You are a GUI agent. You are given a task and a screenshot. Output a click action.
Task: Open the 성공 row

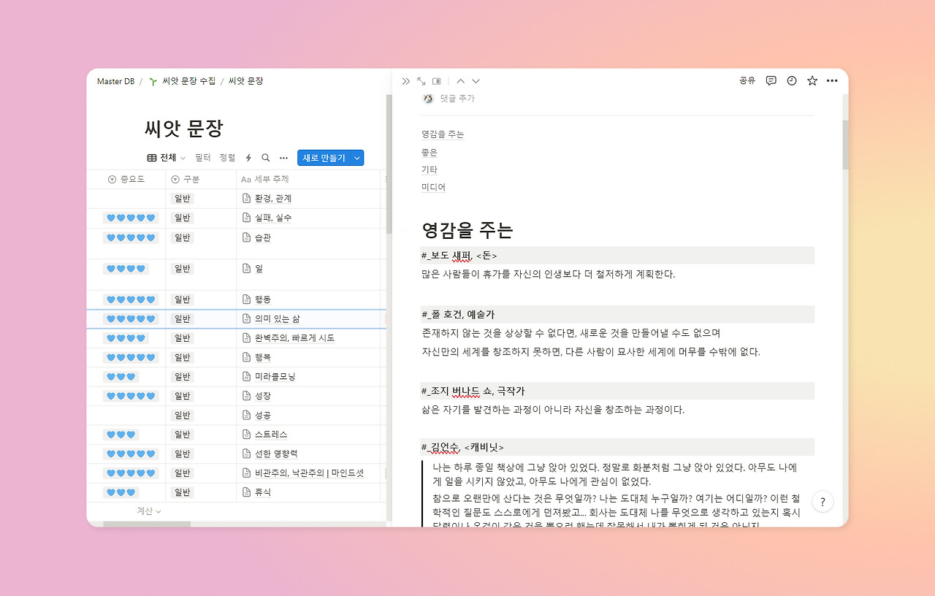(x=263, y=416)
